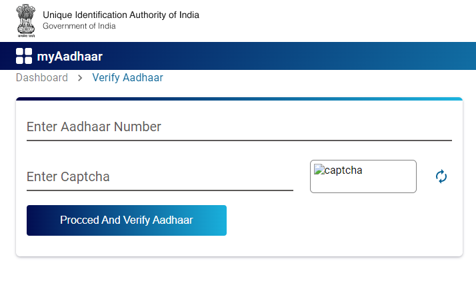The height and width of the screenshot is (297, 476).
Task: Click the 'captcha' alt text label
Action: pyautogui.click(x=343, y=170)
